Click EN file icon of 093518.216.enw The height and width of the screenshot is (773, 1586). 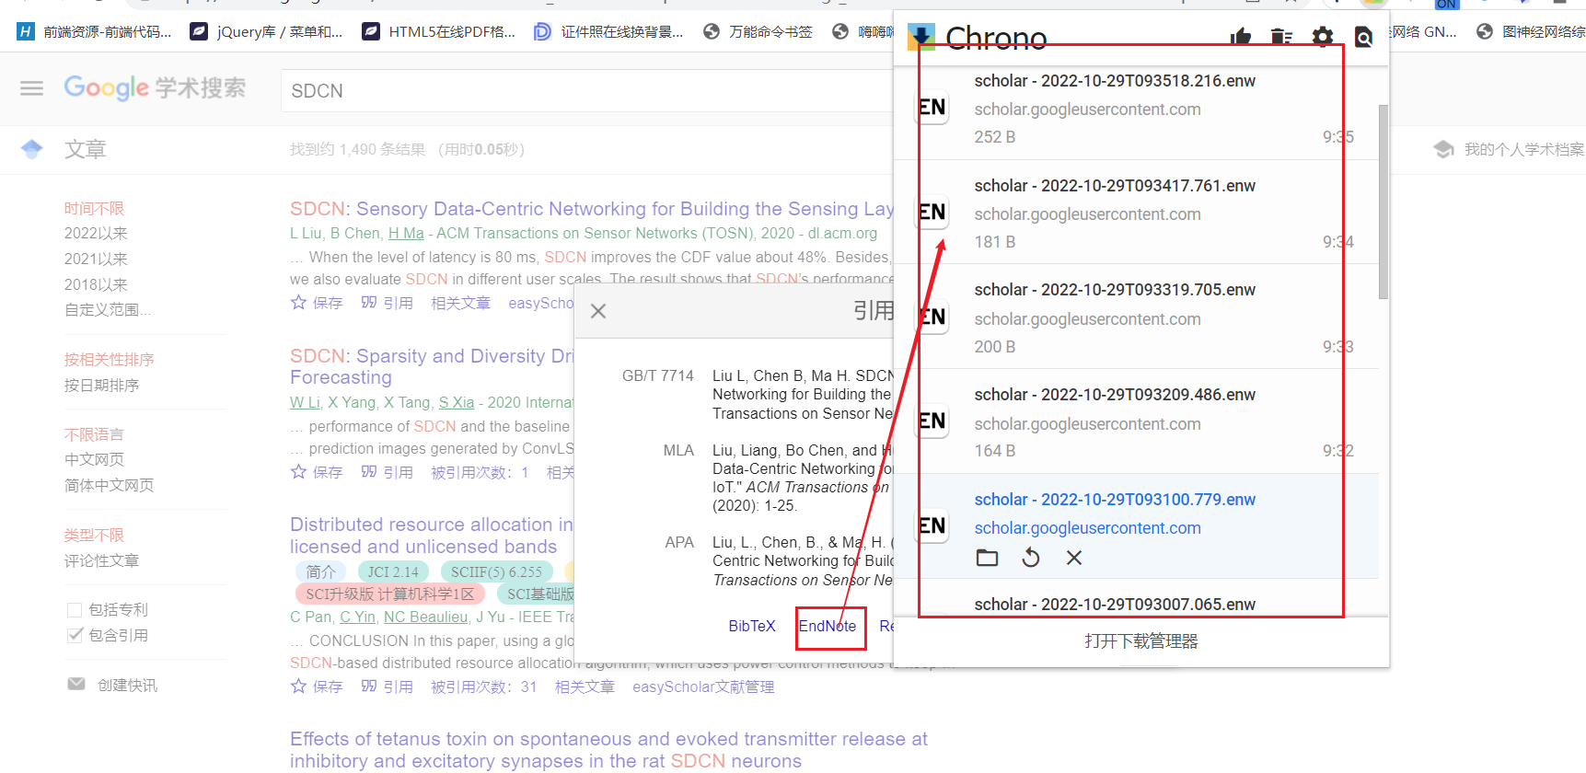(x=932, y=108)
